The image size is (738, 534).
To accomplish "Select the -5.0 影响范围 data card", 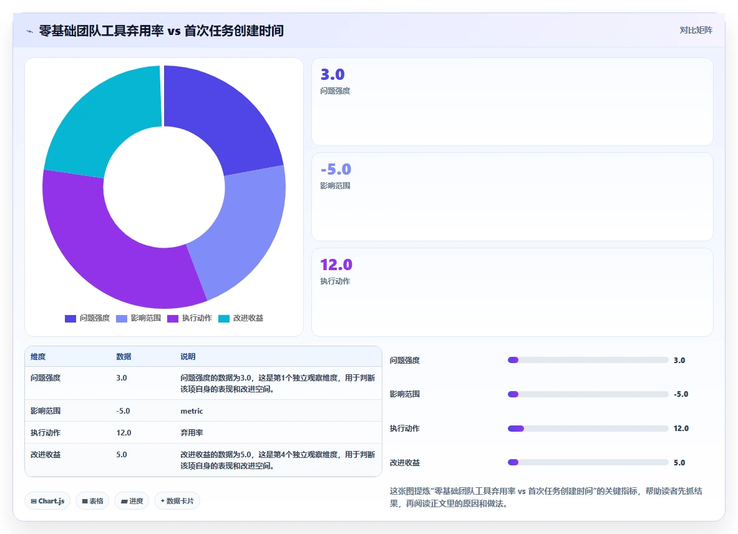I will click(512, 197).
